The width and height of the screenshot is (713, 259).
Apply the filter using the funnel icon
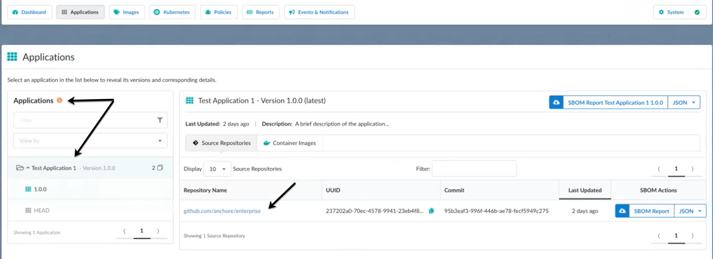(160, 120)
